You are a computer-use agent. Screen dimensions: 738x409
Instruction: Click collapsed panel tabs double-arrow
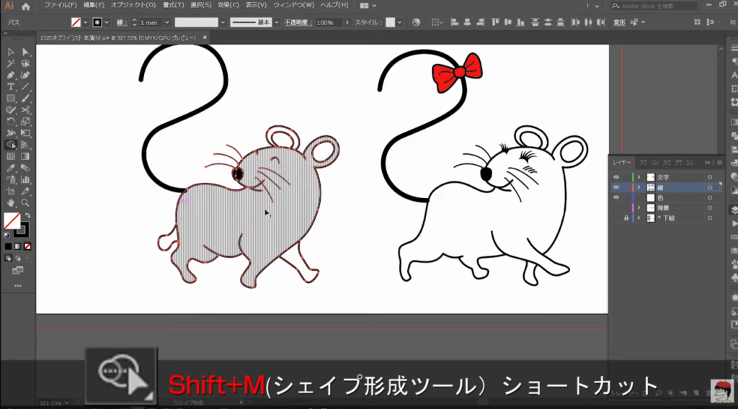tap(708, 163)
